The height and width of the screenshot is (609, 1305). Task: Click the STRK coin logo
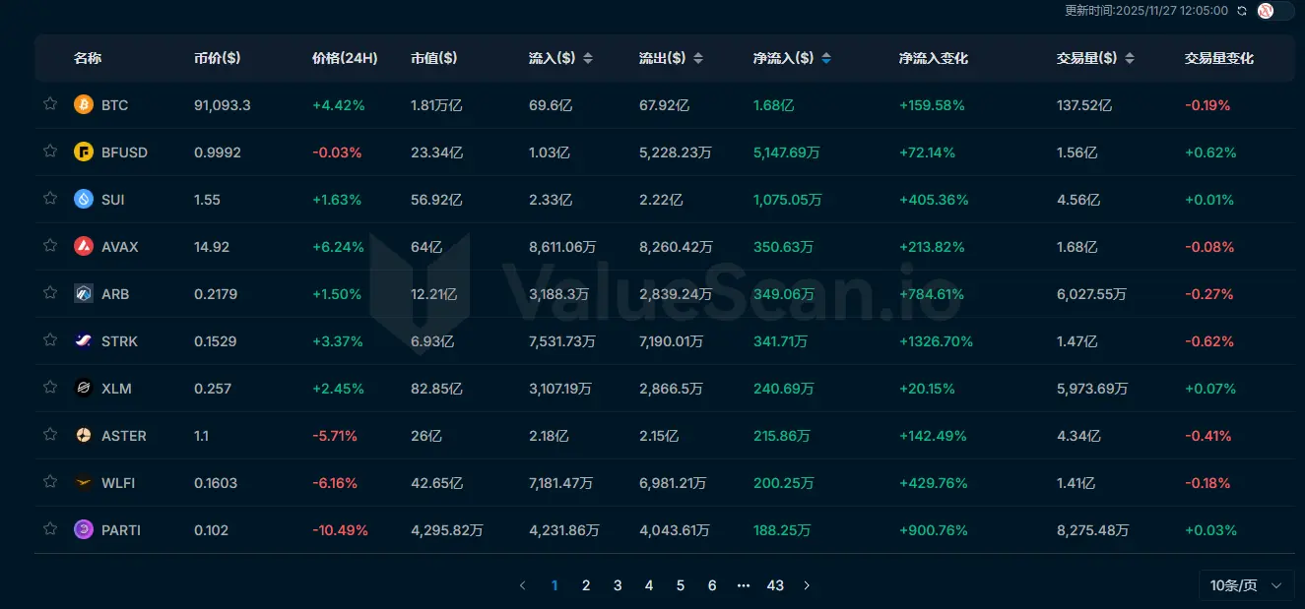point(84,340)
